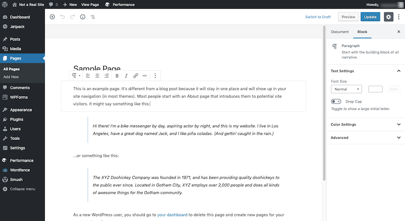Enable the Drop Cap toggle

pos(336,101)
